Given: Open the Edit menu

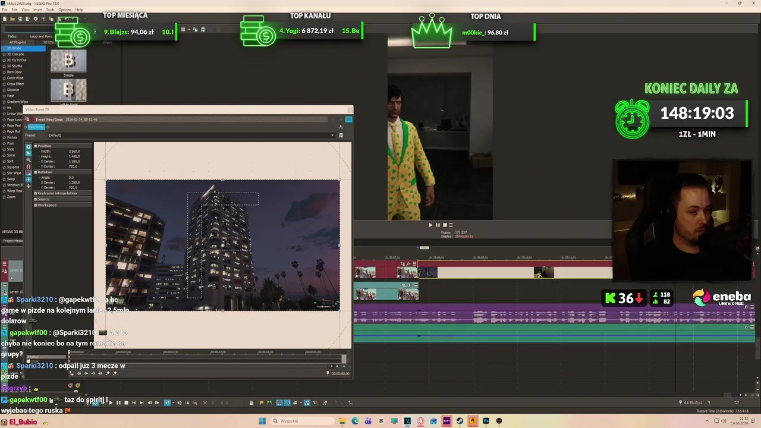Looking at the screenshot, I should pos(14,10).
